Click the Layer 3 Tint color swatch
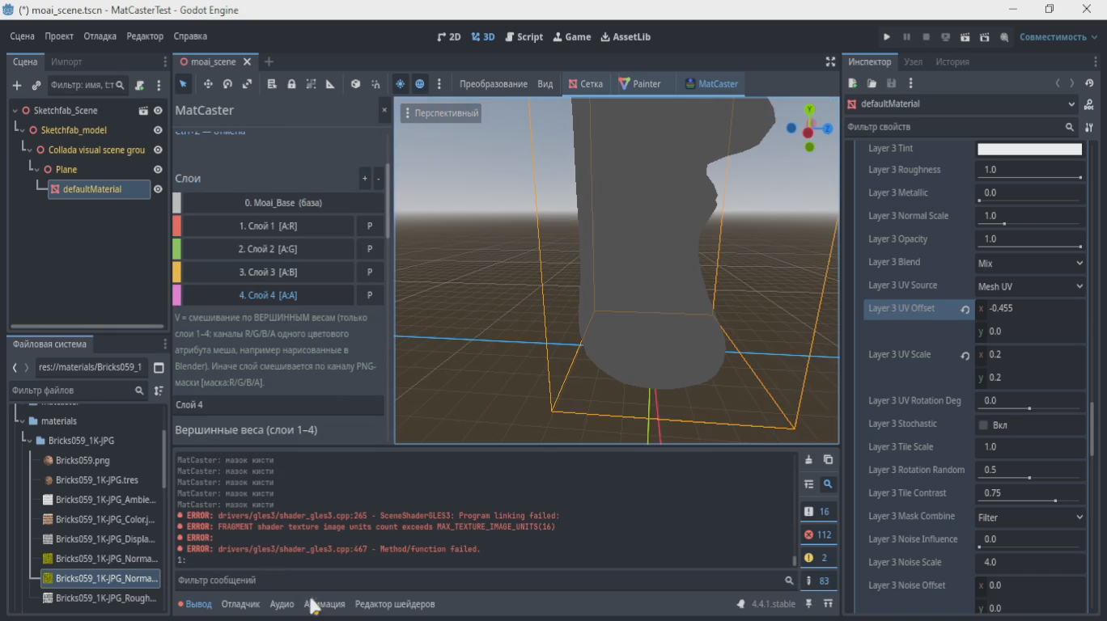Image resolution: width=1107 pixels, height=621 pixels. (x=1029, y=149)
